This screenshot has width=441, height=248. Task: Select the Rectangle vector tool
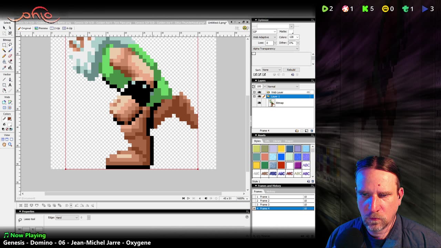(4, 85)
